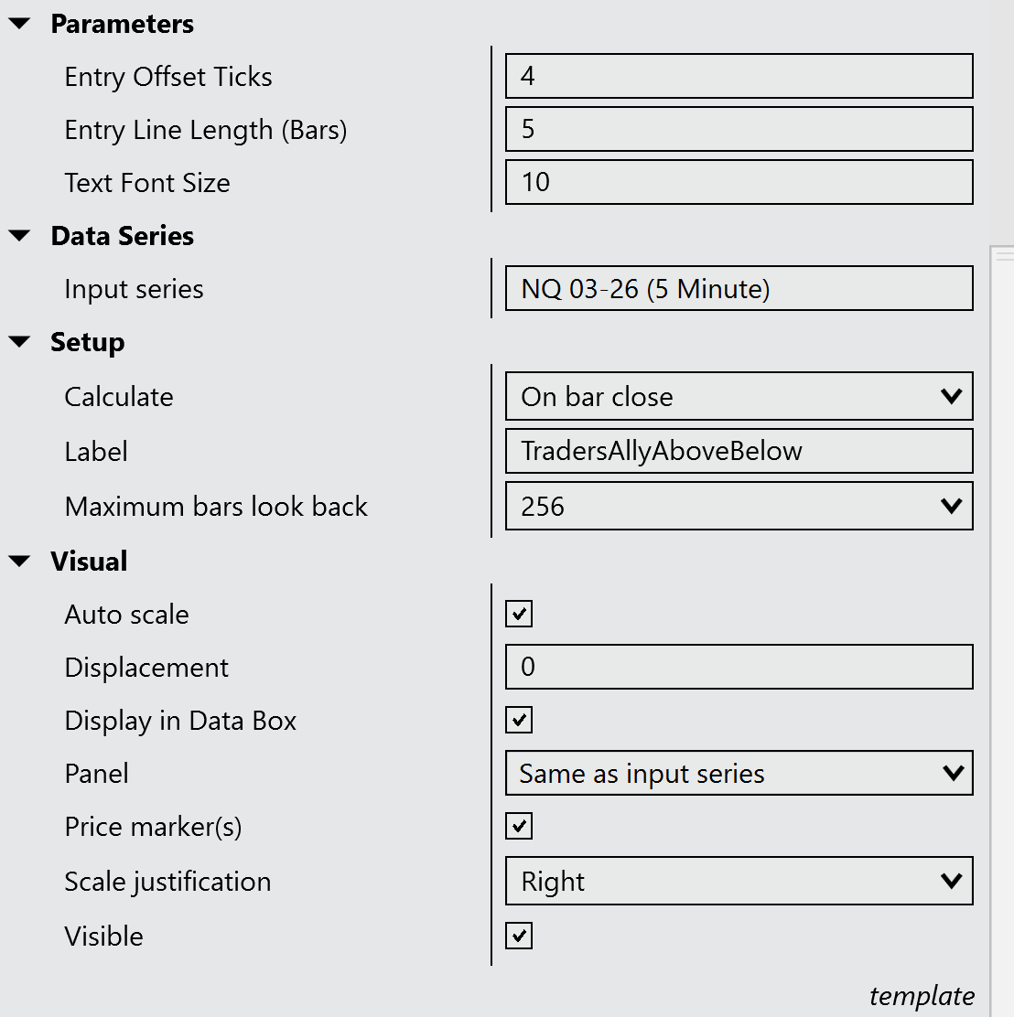This screenshot has height=1017, width=1014.
Task: Click the Input series field
Action: [739, 289]
